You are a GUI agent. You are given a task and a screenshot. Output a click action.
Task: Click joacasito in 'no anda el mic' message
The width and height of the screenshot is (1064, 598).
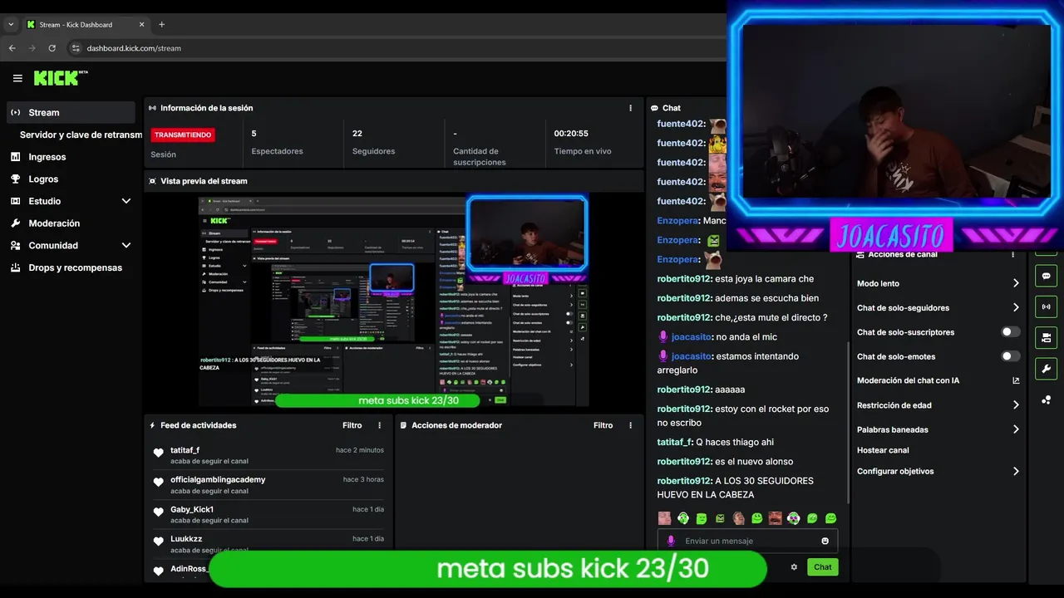pyautogui.click(x=692, y=337)
